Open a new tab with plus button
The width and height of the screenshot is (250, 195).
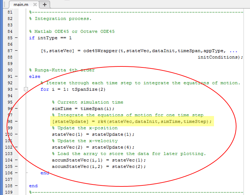pyautogui.click(x=45, y=4)
